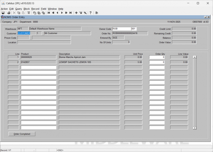Image resolution: width=213 pixels, height=152 pixels.
Task: Click the empty Product field on line three
Action: (x=39, y=67)
